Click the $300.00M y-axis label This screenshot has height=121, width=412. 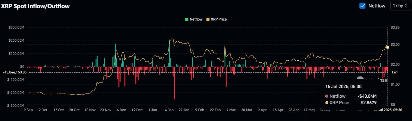16,27
